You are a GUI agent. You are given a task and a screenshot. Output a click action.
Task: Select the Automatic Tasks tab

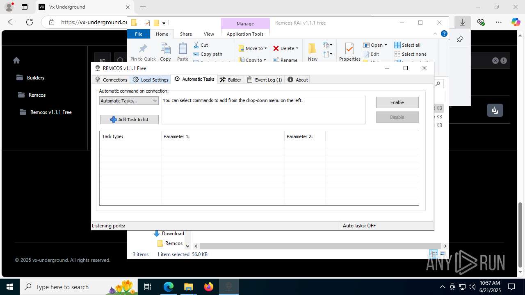tap(194, 79)
